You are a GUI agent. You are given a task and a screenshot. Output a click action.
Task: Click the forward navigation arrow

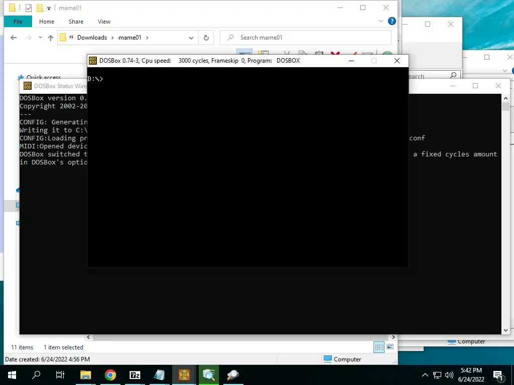click(x=29, y=38)
